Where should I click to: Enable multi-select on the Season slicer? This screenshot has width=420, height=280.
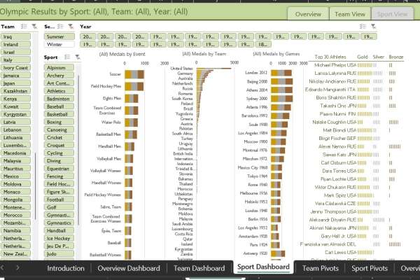60,27
